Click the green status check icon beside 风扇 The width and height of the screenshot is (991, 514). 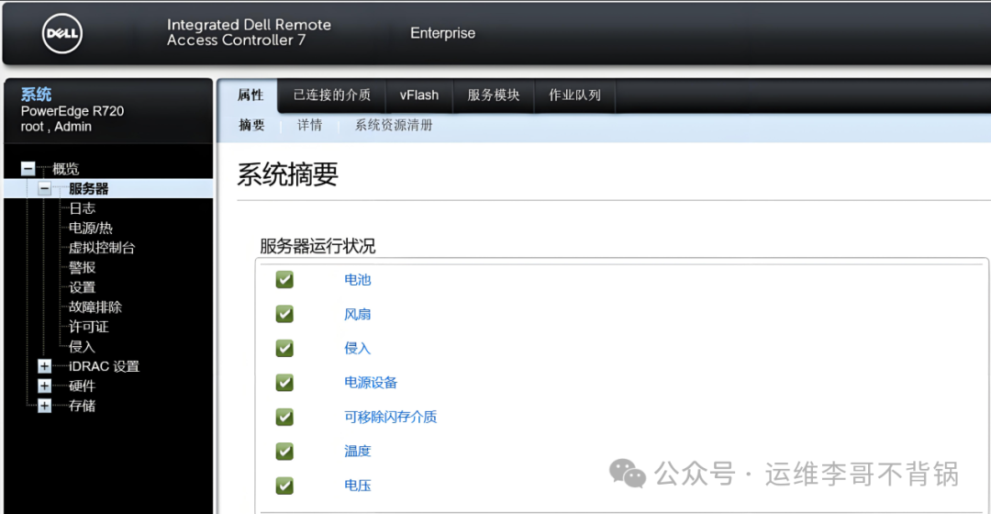284,314
